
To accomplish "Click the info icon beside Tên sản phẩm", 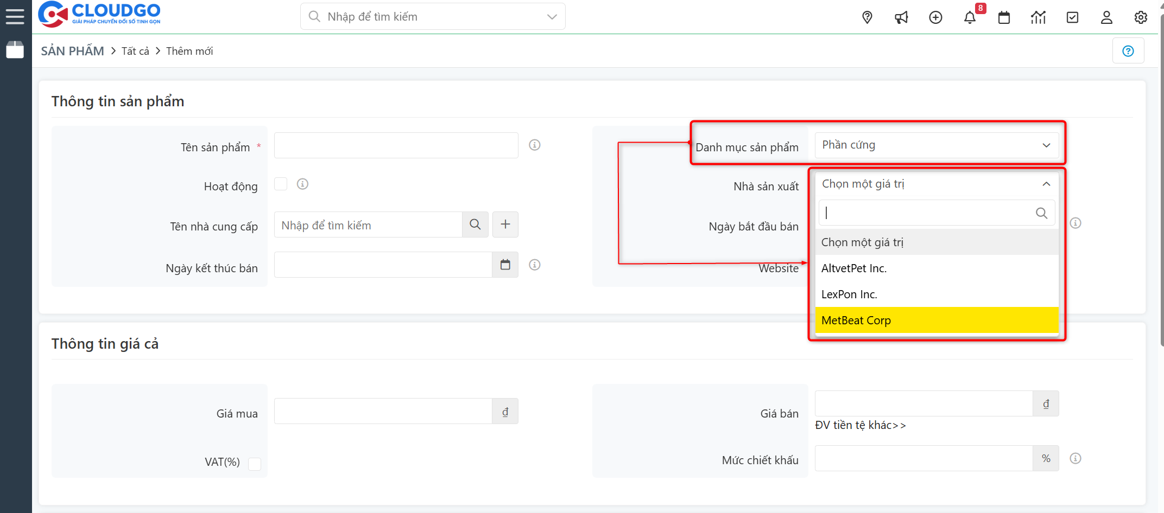I will (x=534, y=145).
